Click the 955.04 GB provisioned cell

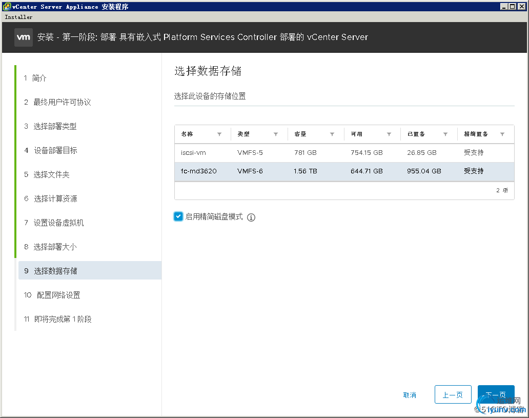[424, 171]
